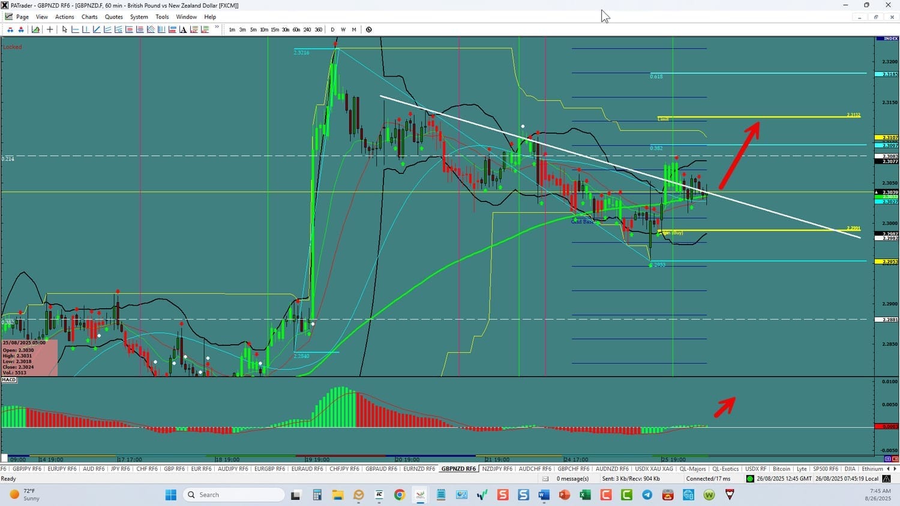
Task: Switch chart to 30m timeframe
Action: click(286, 29)
